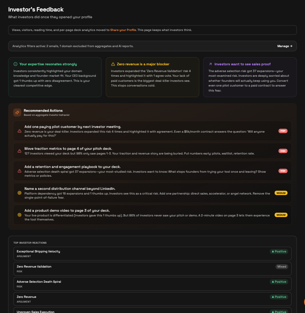Open the Zero Revenue argument row

(x=152, y=299)
